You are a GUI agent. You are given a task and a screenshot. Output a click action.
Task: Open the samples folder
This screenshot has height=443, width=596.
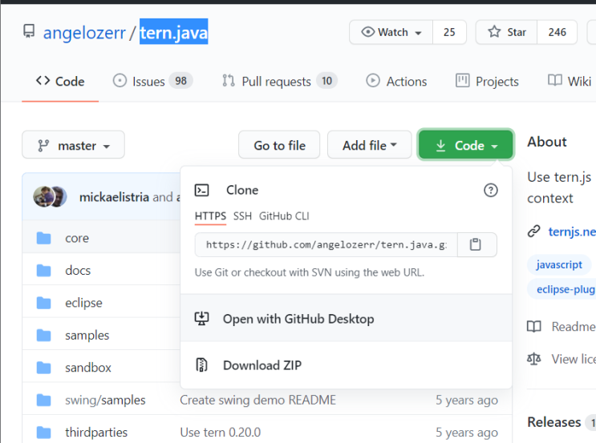tap(87, 336)
